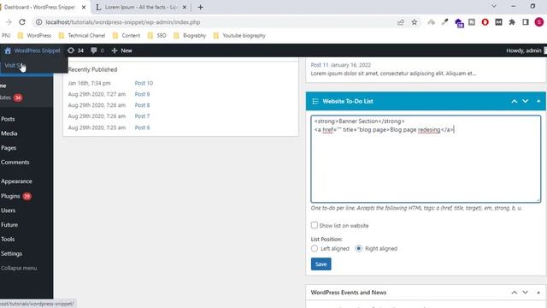Move Website To-Do List widget down
Viewport: 547px width, 308px height.
[x=526, y=101]
